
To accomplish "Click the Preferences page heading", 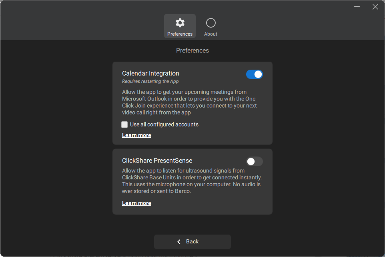I will click(192, 51).
